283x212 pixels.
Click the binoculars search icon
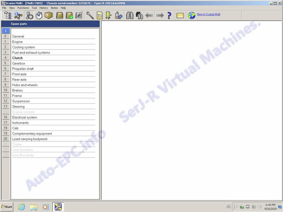(130, 15)
